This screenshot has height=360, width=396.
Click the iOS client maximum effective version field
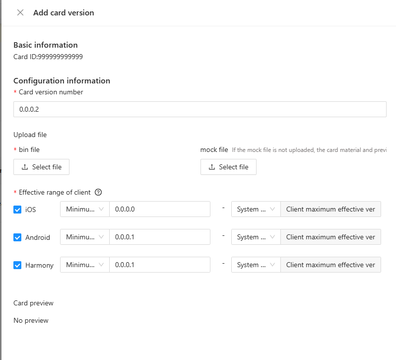tap(330, 209)
